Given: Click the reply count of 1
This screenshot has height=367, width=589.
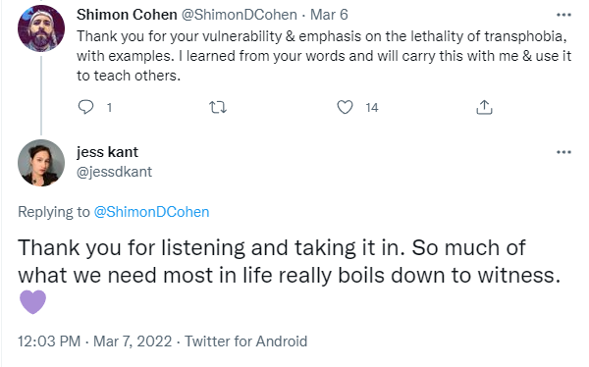Looking at the screenshot, I should pyautogui.click(x=109, y=108).
